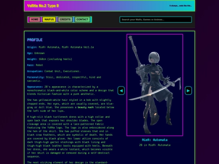Viewport: 219px width, 164px height.
Task: Click the header tagline 'It always... ends like this...'
Action: point(180,6)
